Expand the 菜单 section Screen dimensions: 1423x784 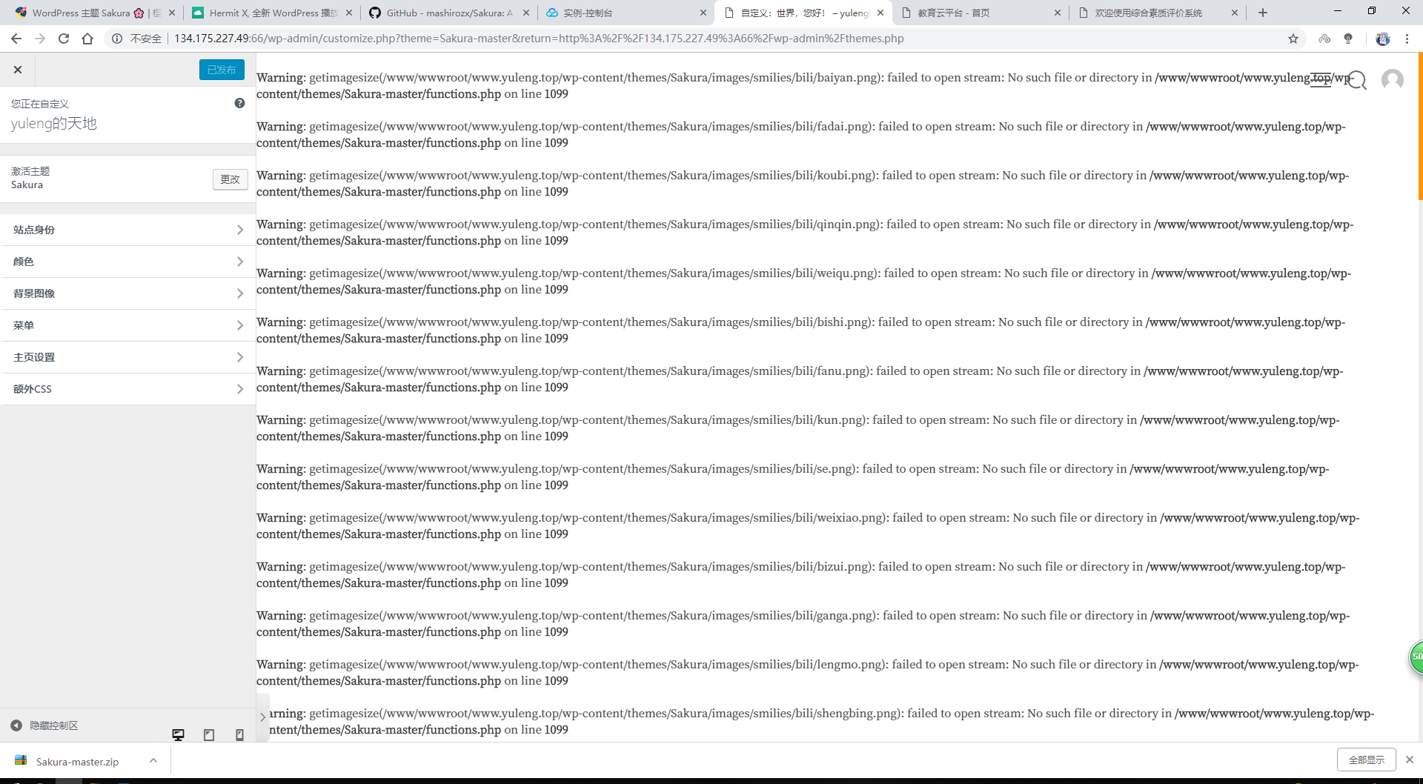(127, 325)
